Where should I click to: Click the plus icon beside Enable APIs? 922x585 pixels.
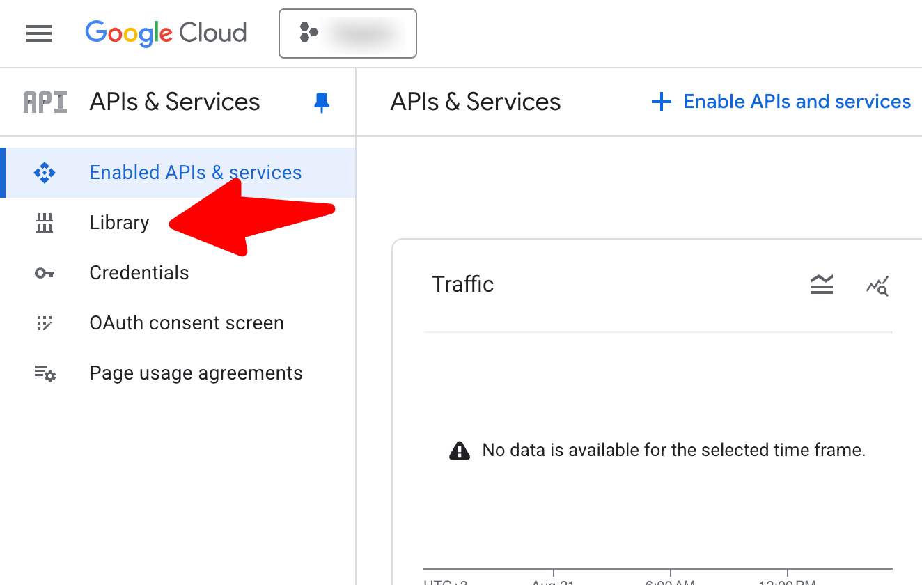[661, 102]
